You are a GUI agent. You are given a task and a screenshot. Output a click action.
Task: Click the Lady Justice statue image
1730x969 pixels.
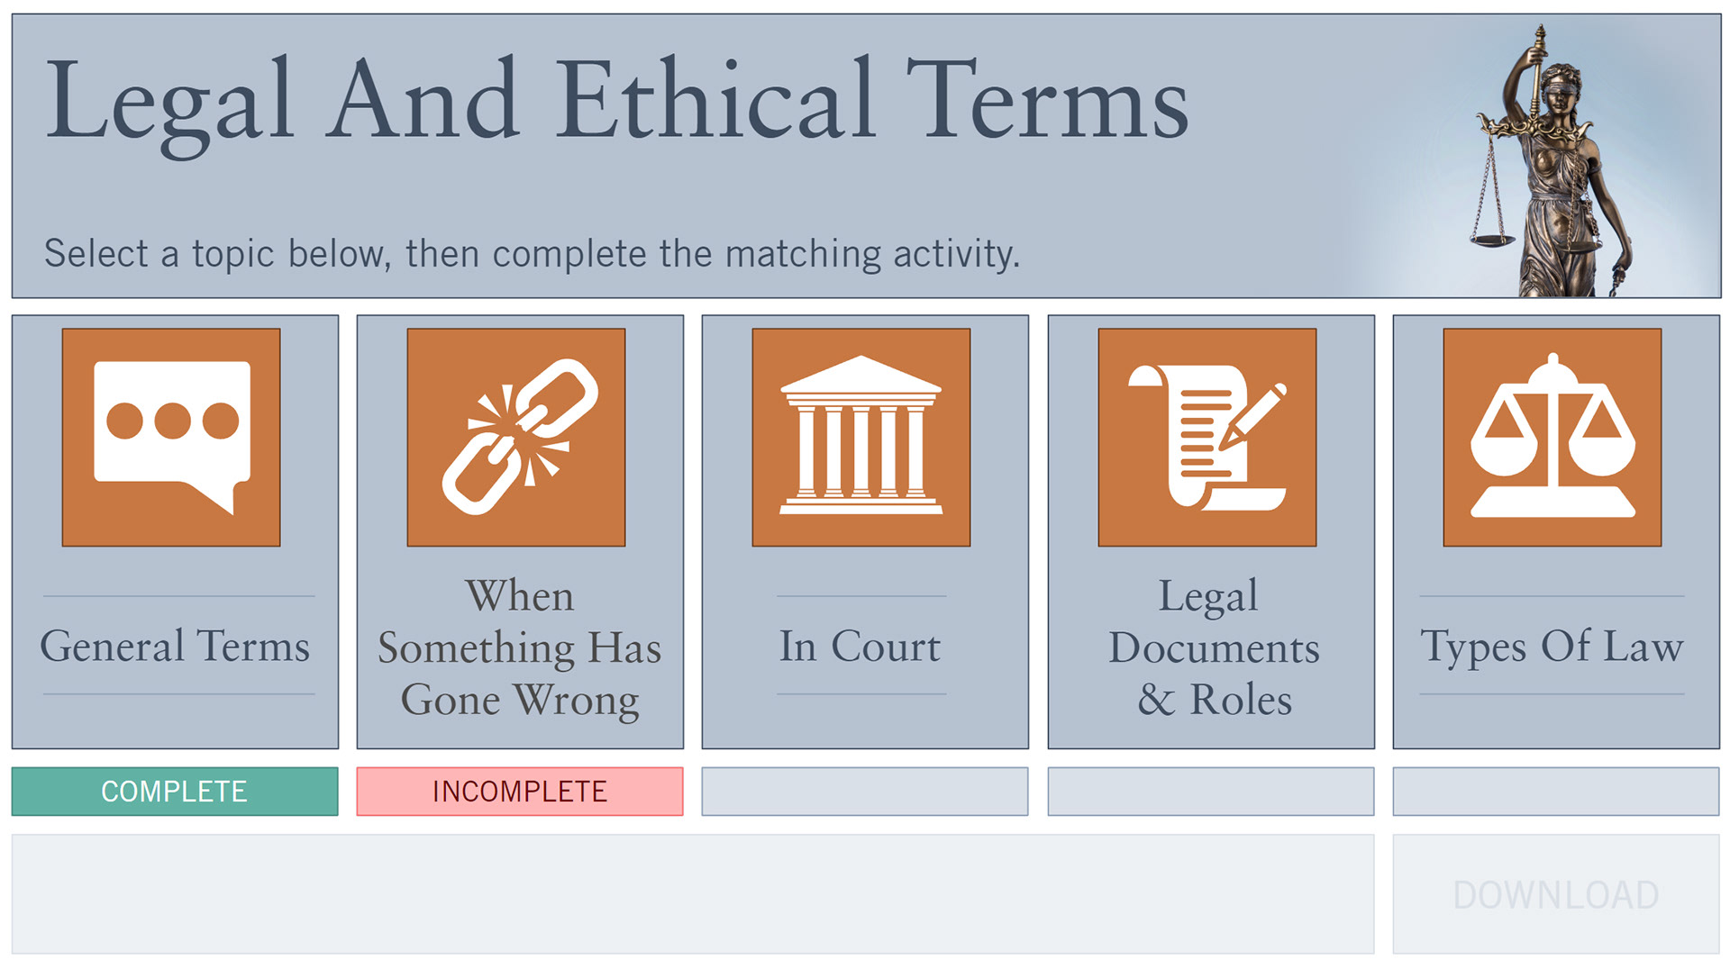point(1552,162)
